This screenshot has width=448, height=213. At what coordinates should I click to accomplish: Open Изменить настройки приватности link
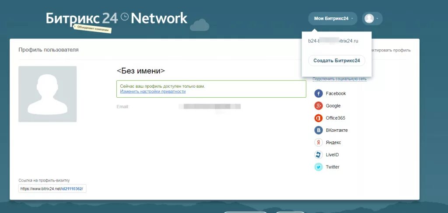[x=153, y=92]
